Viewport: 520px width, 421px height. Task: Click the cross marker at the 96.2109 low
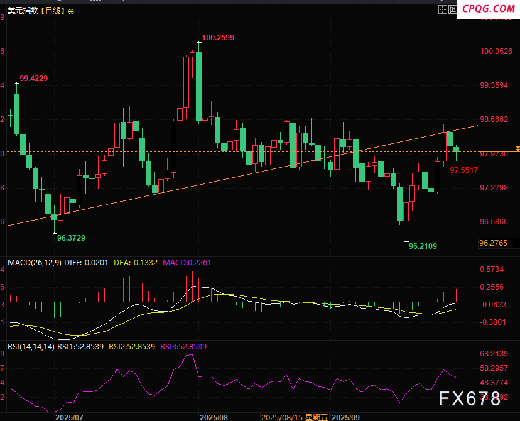[406, 241]
